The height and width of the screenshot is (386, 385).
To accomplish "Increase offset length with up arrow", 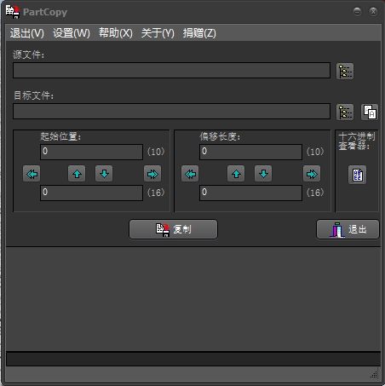I will click(x=236, y=174).
